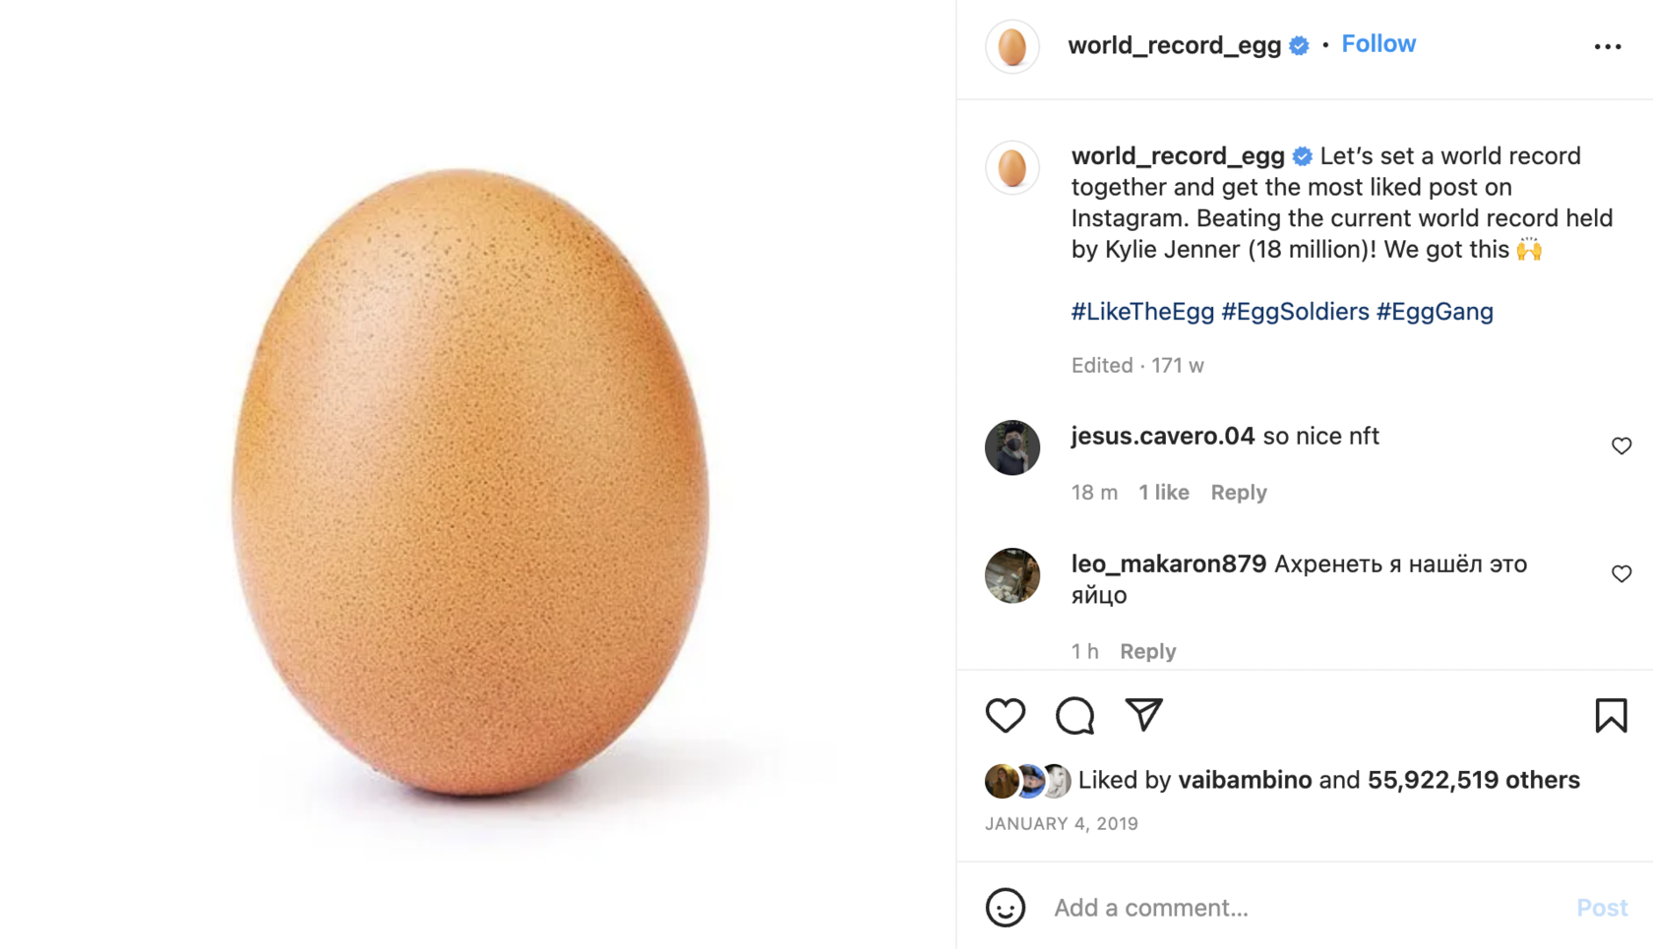Viewport: 1653px width, 949px height.
Task: Open the #EggGang hashtag
Action: point(1435,312)
